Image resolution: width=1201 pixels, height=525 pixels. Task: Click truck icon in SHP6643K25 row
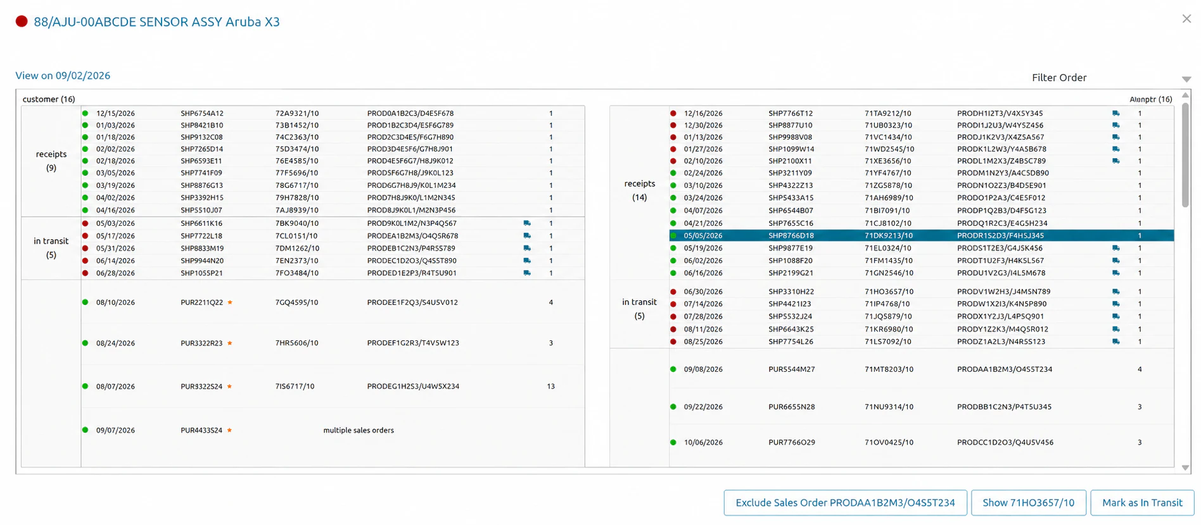tap(1115, 329)
